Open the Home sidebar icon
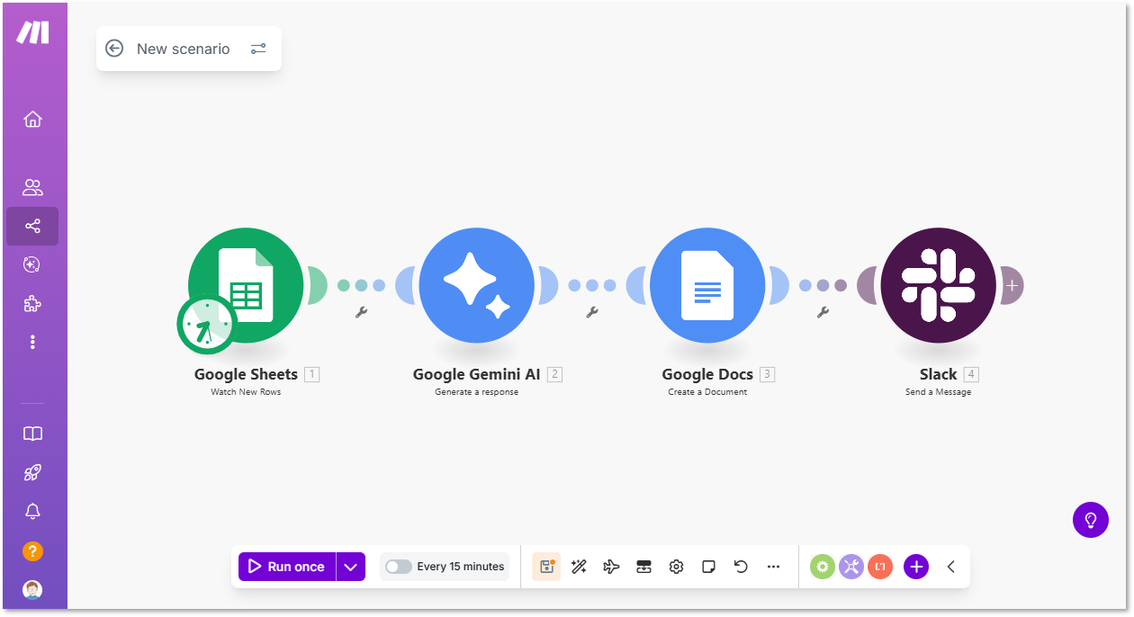 pos(32,119)
